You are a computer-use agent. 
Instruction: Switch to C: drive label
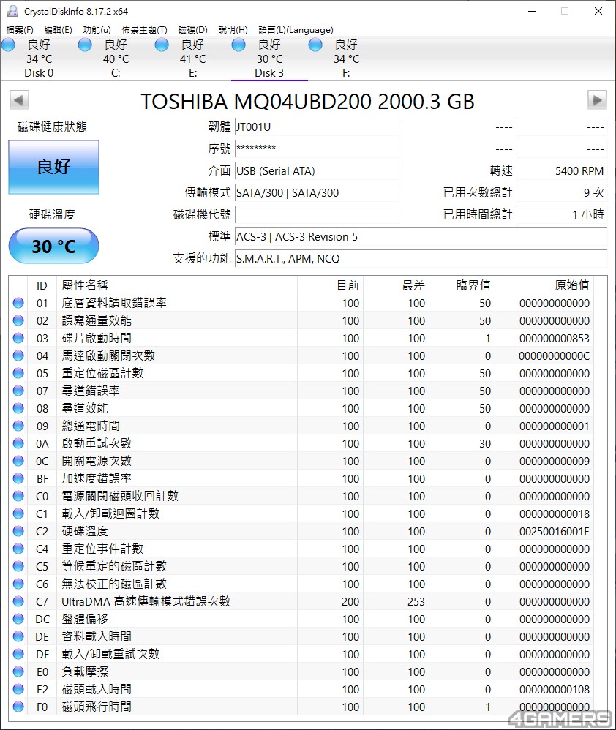point(116,73)
